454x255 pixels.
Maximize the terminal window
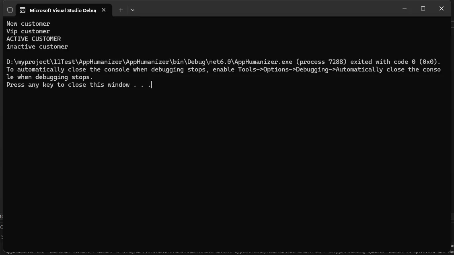(x=423, y=8)
